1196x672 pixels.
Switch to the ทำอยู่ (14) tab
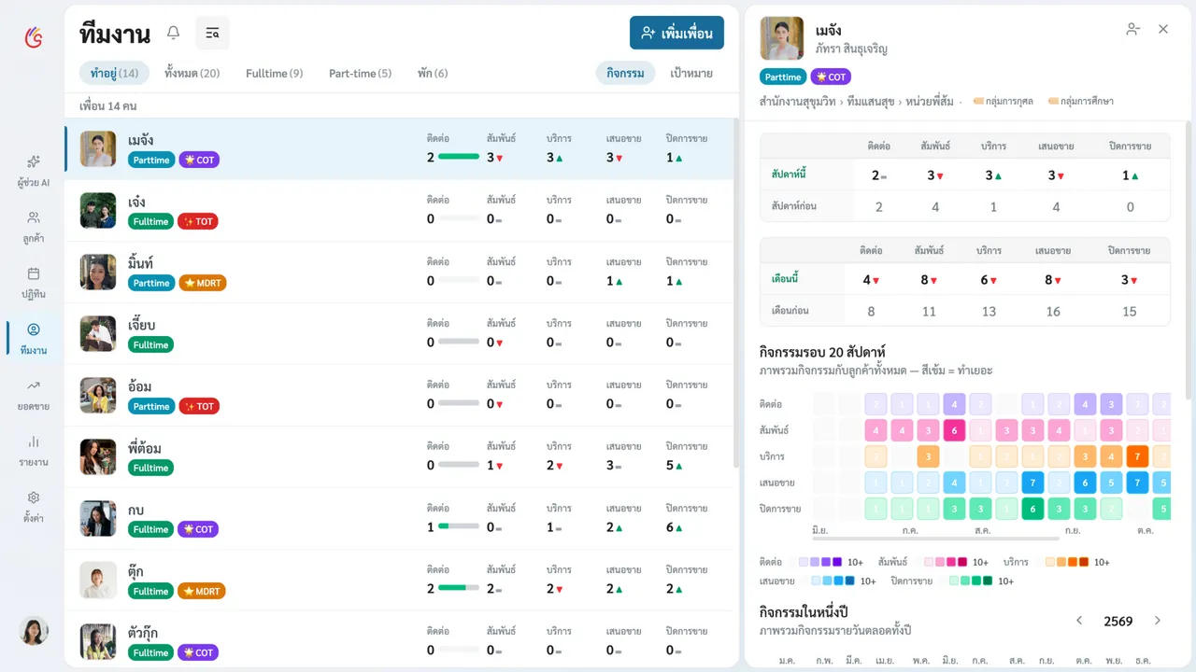(114, 73)
